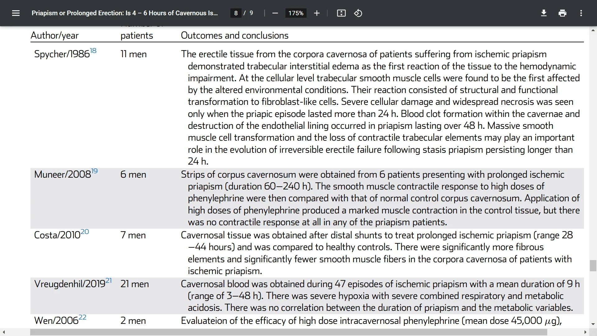Click the 'Outcomes and conclusions' column header
This screenshot has width=597, height=336.
tap(235, 35)
